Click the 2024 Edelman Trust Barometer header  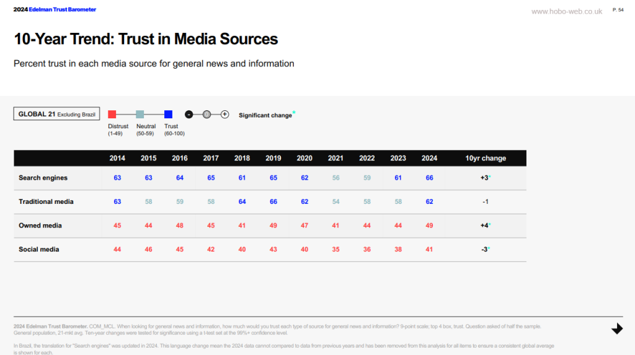[x=55, y=10]
